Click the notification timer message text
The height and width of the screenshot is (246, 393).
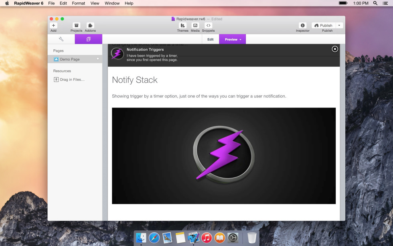(152, 58)
